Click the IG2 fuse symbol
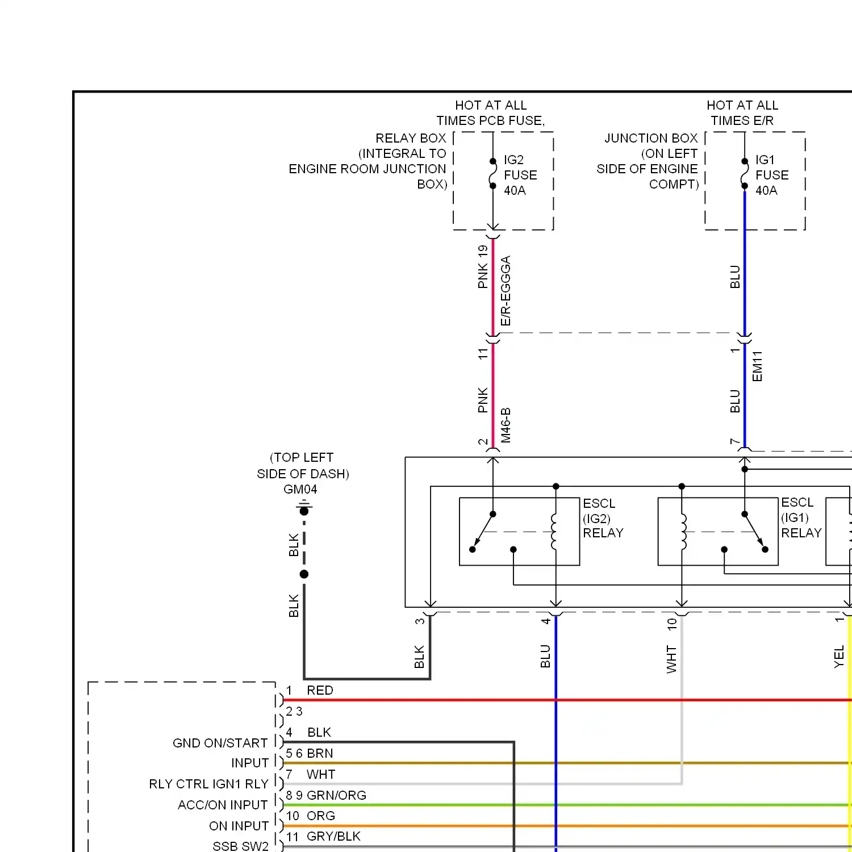The height and width of the screenshot is (852, 852). click(492, 174)
